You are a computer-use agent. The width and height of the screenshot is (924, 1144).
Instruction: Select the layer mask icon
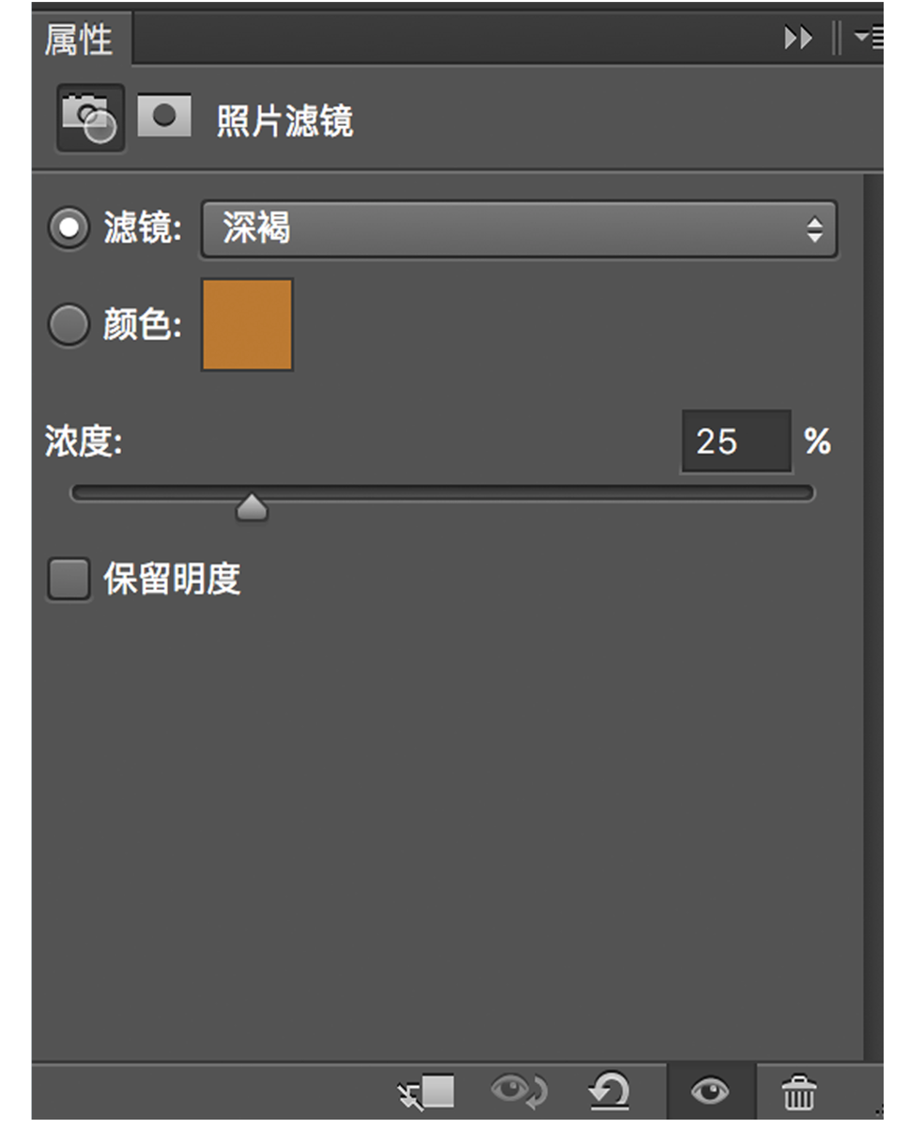coord(164,116)
